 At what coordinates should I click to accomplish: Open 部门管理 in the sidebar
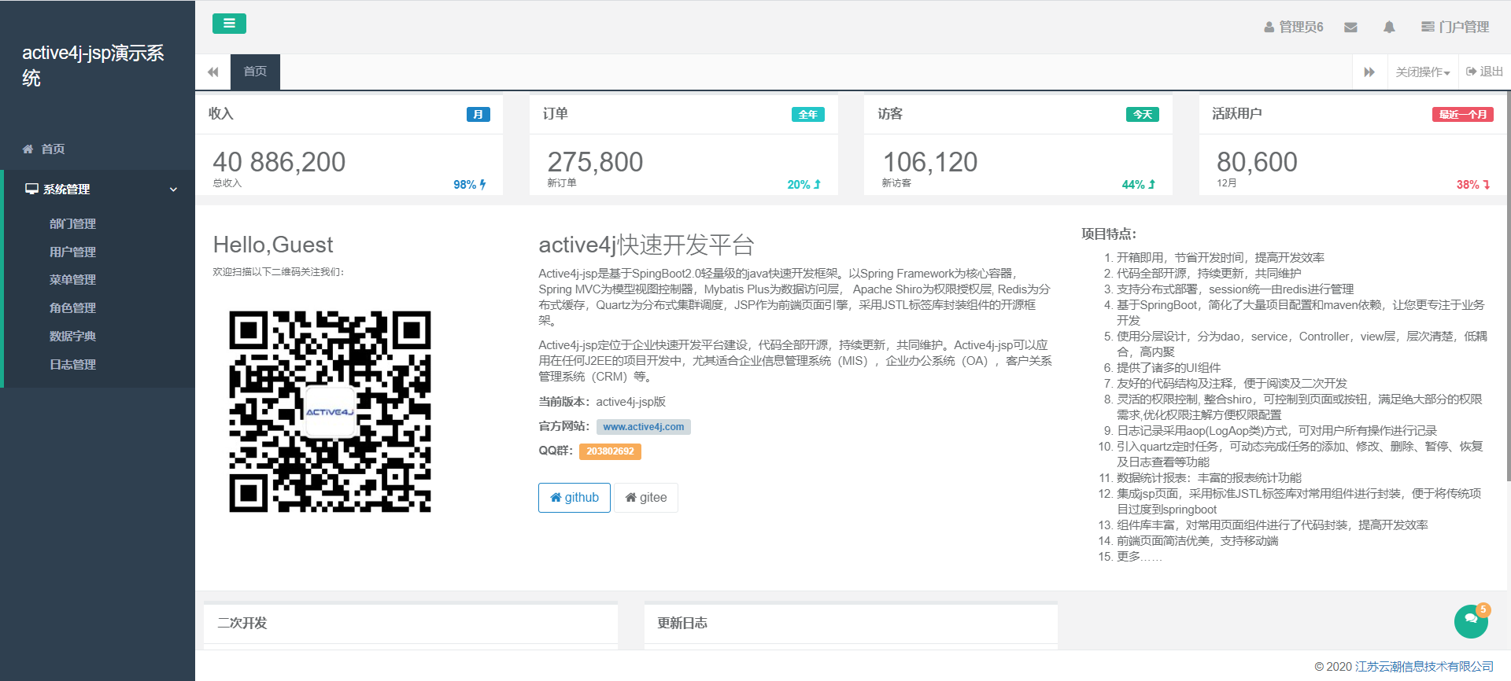point(72,224)
